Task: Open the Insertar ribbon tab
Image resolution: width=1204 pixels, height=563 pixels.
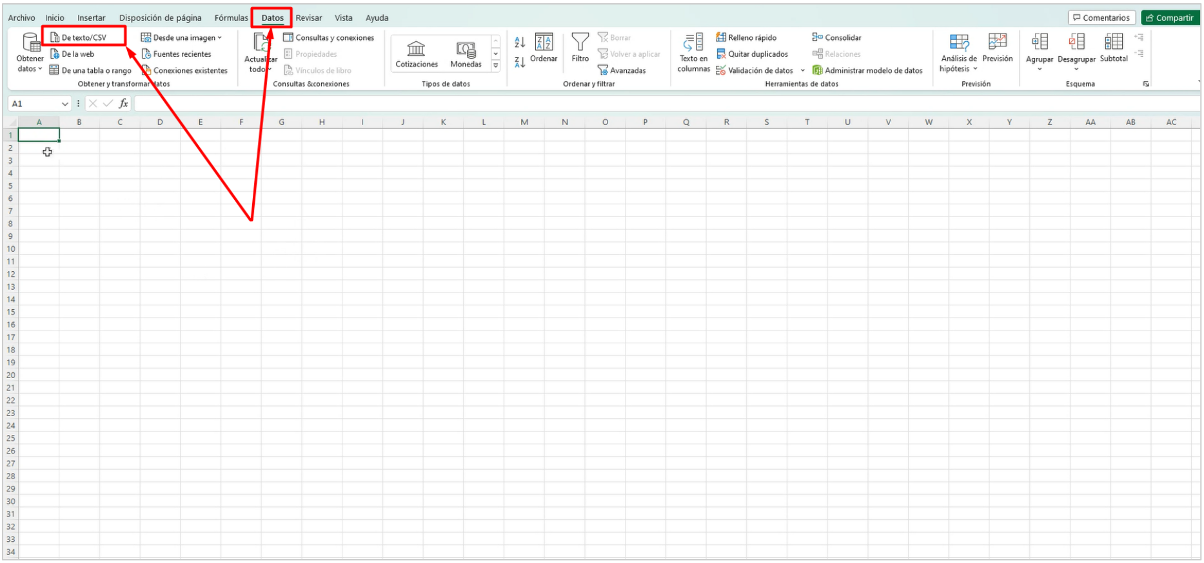Action: (92, 18)
